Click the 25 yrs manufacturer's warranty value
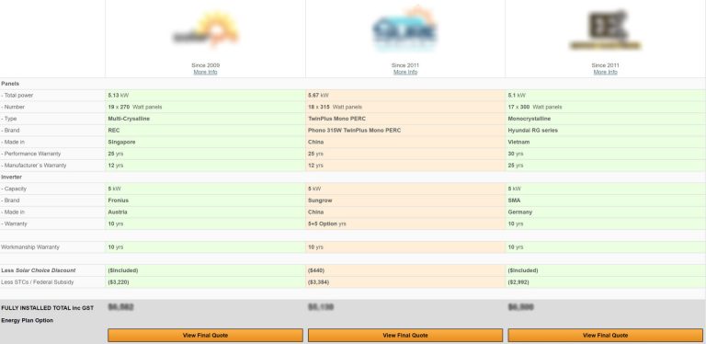706x344 pixels. (516, 166)
